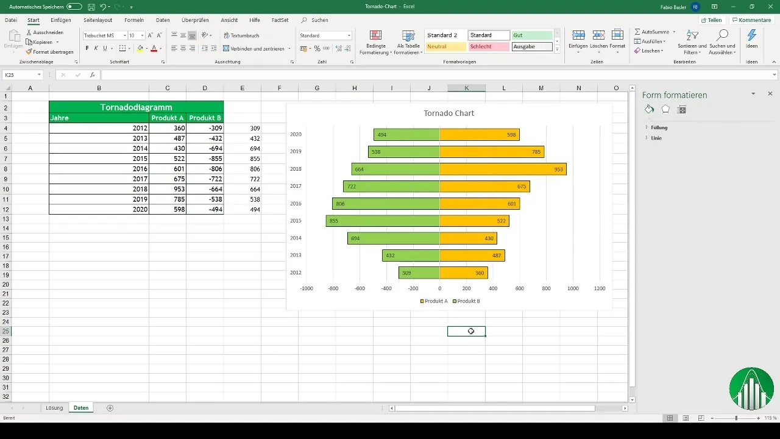Image resolution: width=780 pixels, height=439 pixels.
Task: Open Ideen lightning icon
Action: 751,39
